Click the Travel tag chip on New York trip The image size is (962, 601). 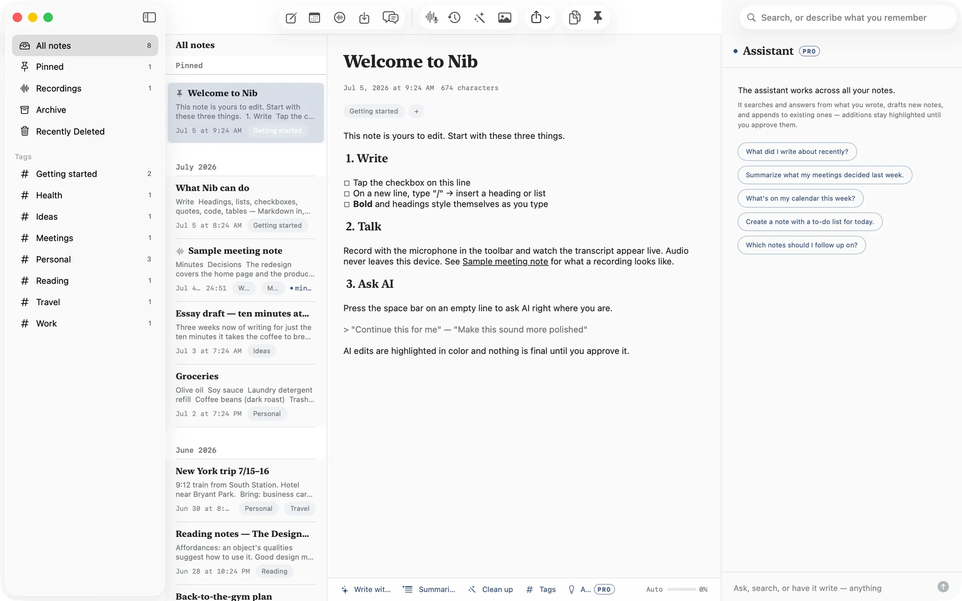300,509
